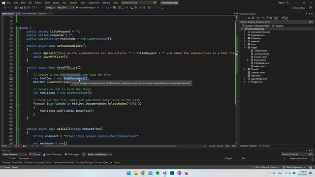The image size is (315, 177).
Task: Click Select Repository in status bar
Action: tap(294, 167)
